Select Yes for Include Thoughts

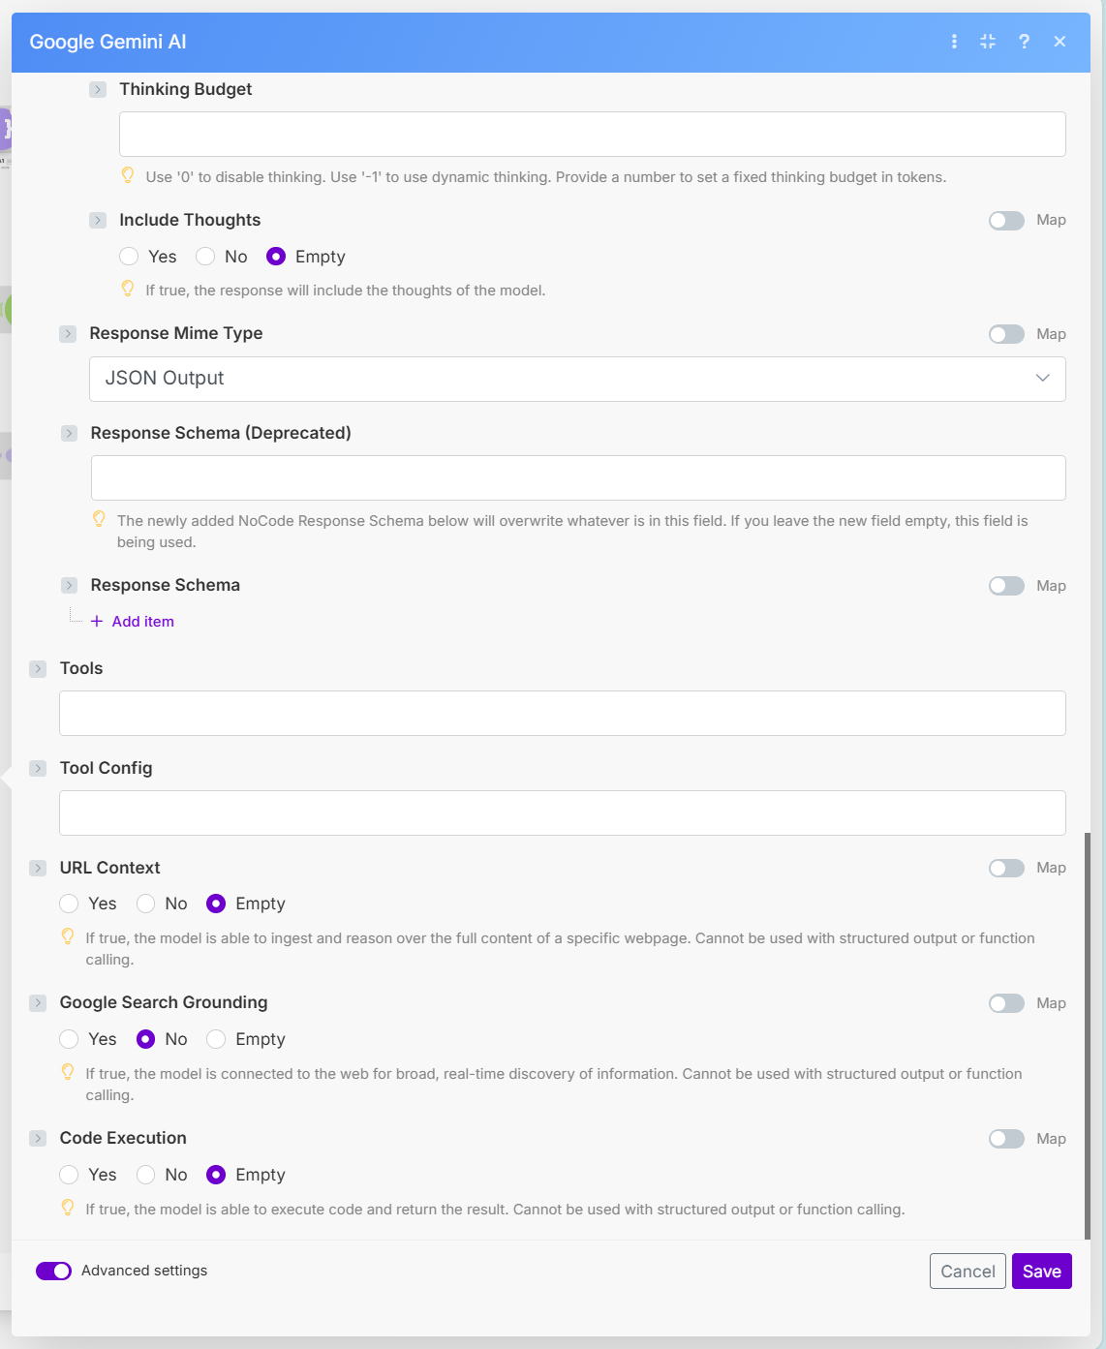point(129,257)
